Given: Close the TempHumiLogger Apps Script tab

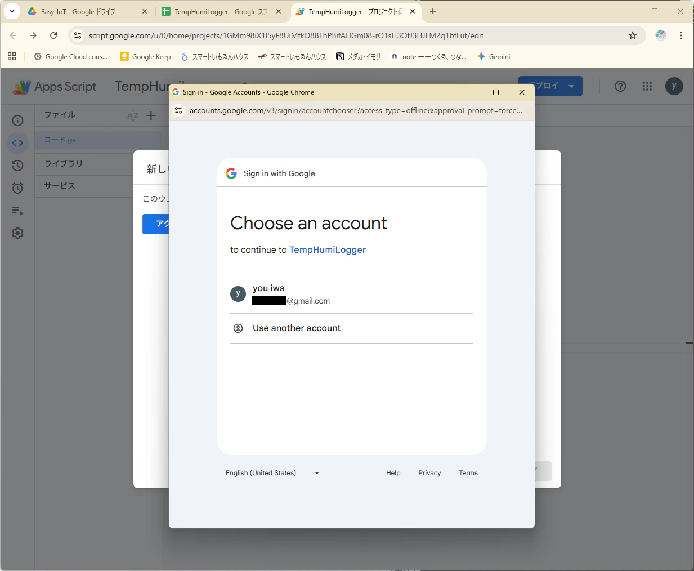Looking at the screenshot, I should pos(413,11).
